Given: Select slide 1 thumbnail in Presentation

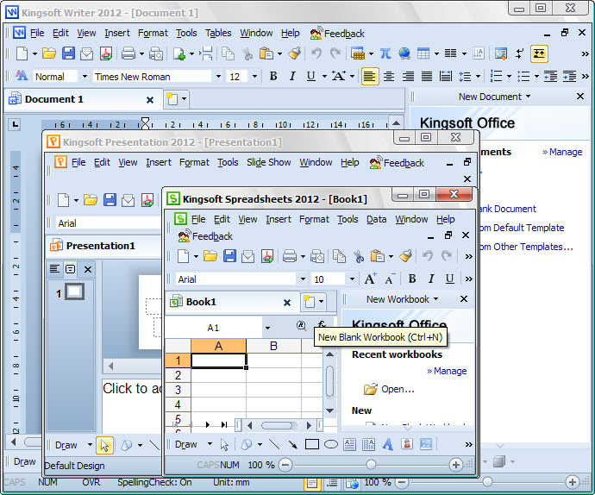Looking at the screenshot, I should click(x=74, y=292).
